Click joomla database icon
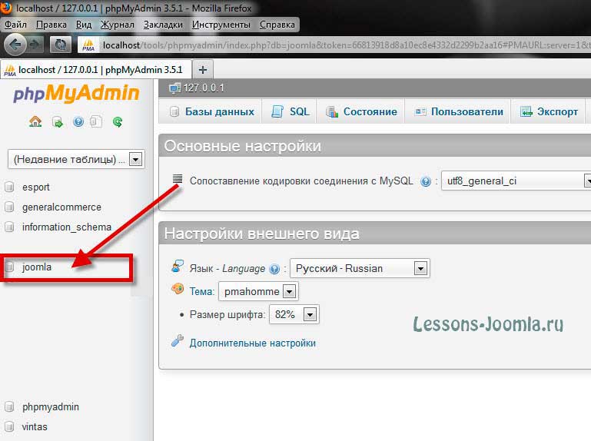591x441 pixels. (x=9, y=267)
